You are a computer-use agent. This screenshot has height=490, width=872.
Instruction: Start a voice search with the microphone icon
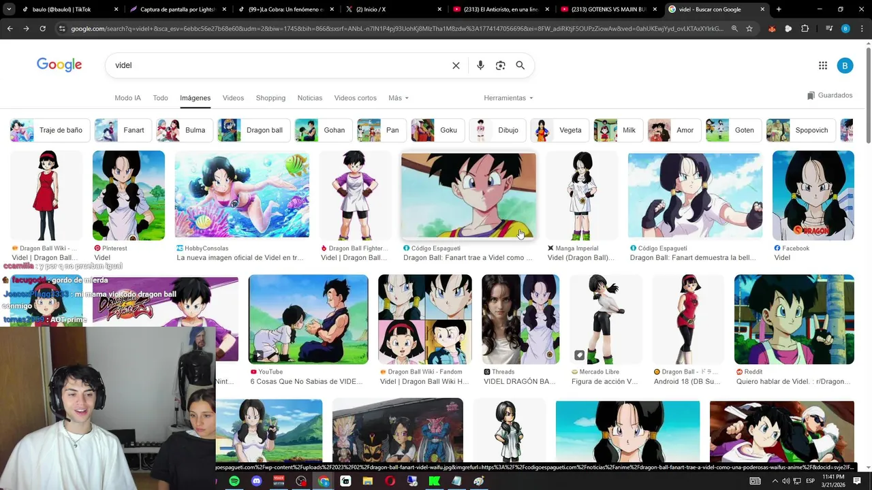480,65
